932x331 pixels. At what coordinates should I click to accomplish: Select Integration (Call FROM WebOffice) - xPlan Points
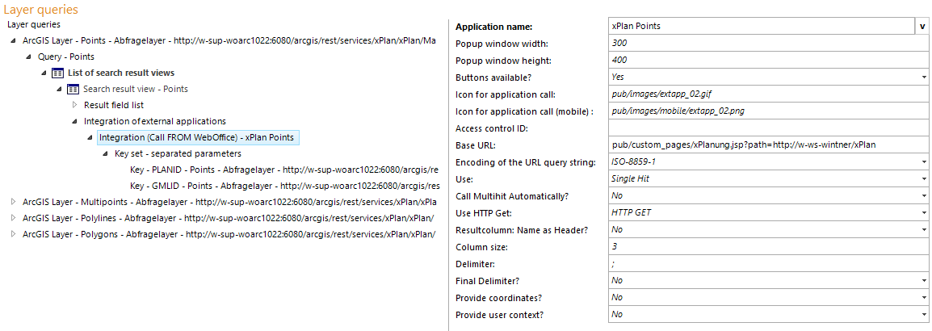tap(198, 137)
